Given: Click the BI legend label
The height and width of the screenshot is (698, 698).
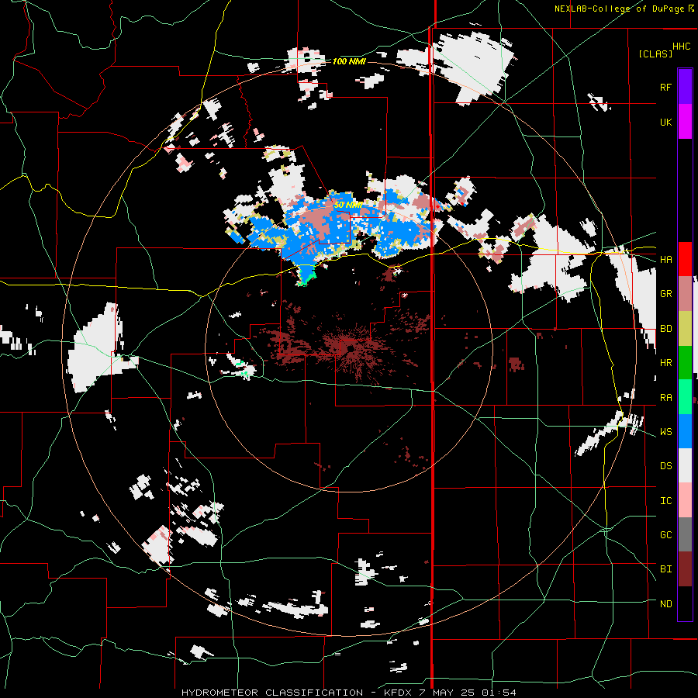Looking at the screenshot, I should [665, 569].
